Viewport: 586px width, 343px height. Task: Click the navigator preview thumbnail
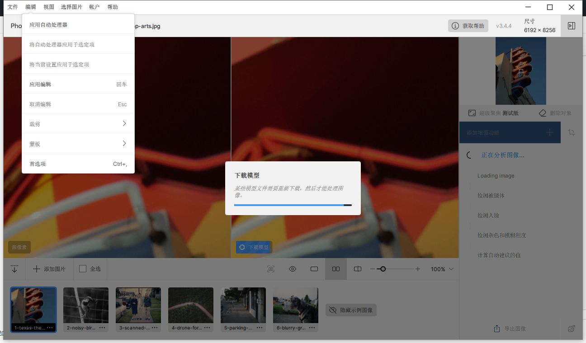click(521, 71)
